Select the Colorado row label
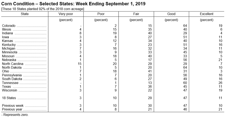This screenshot has width=226, height=118. coord(9,26)
